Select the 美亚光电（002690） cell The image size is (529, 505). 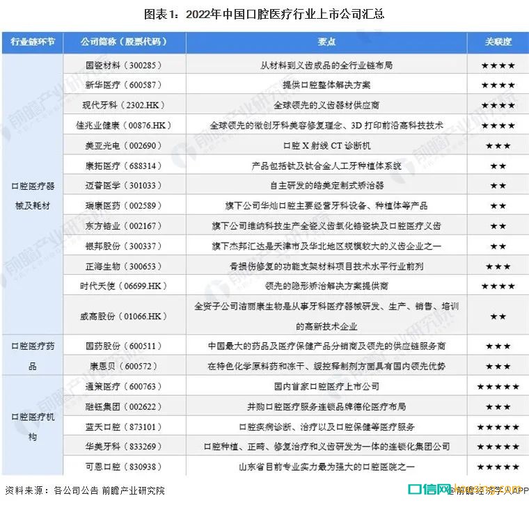pyautogui.click(x=124, y=145)
